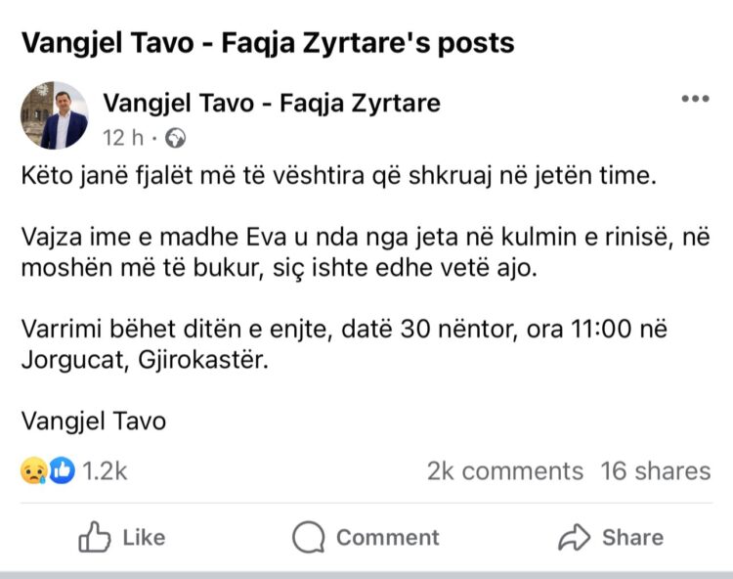The height and width of the screenshot is (579, 733).
Task: Open the 2k comments list
Action: (505, 471)
